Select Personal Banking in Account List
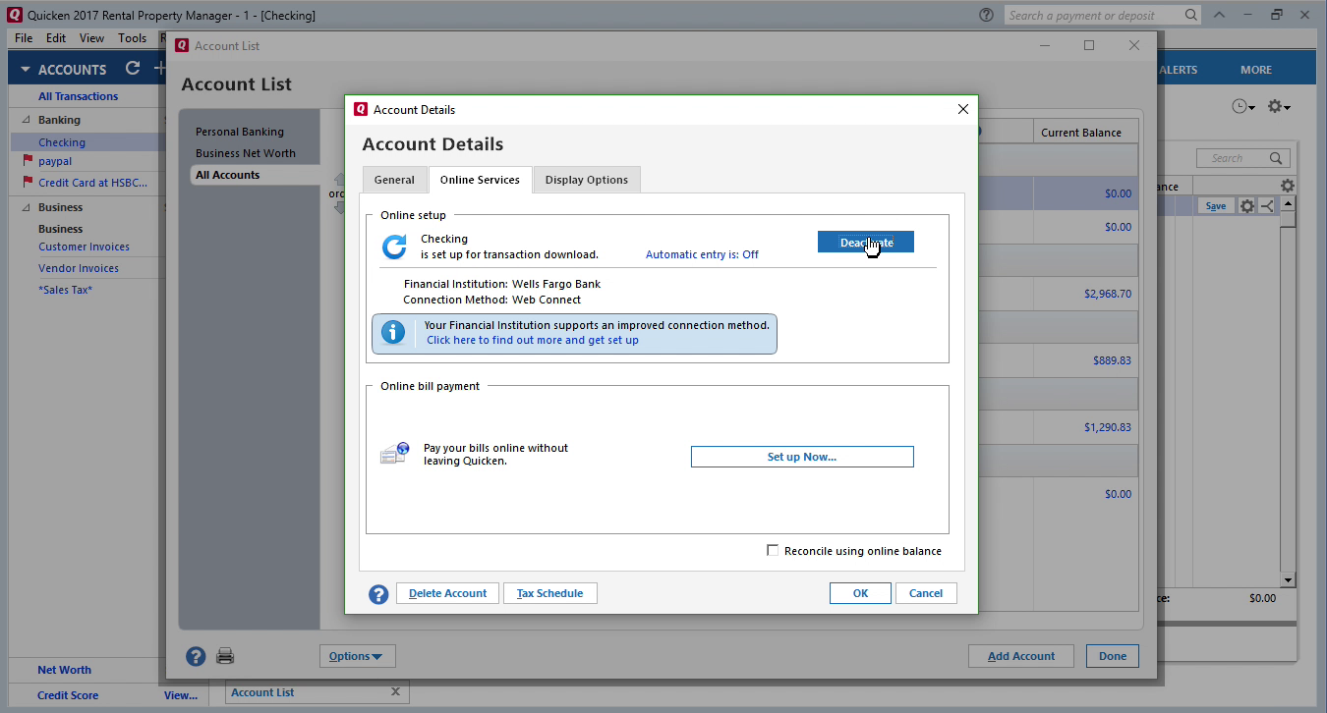The width and height of the screenshot is (1327, 713). tap(240, 132)
